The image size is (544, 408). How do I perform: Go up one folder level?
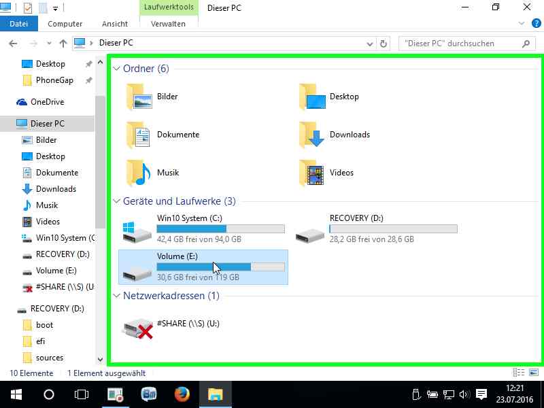pyautogui.click(x=63, y=44)
